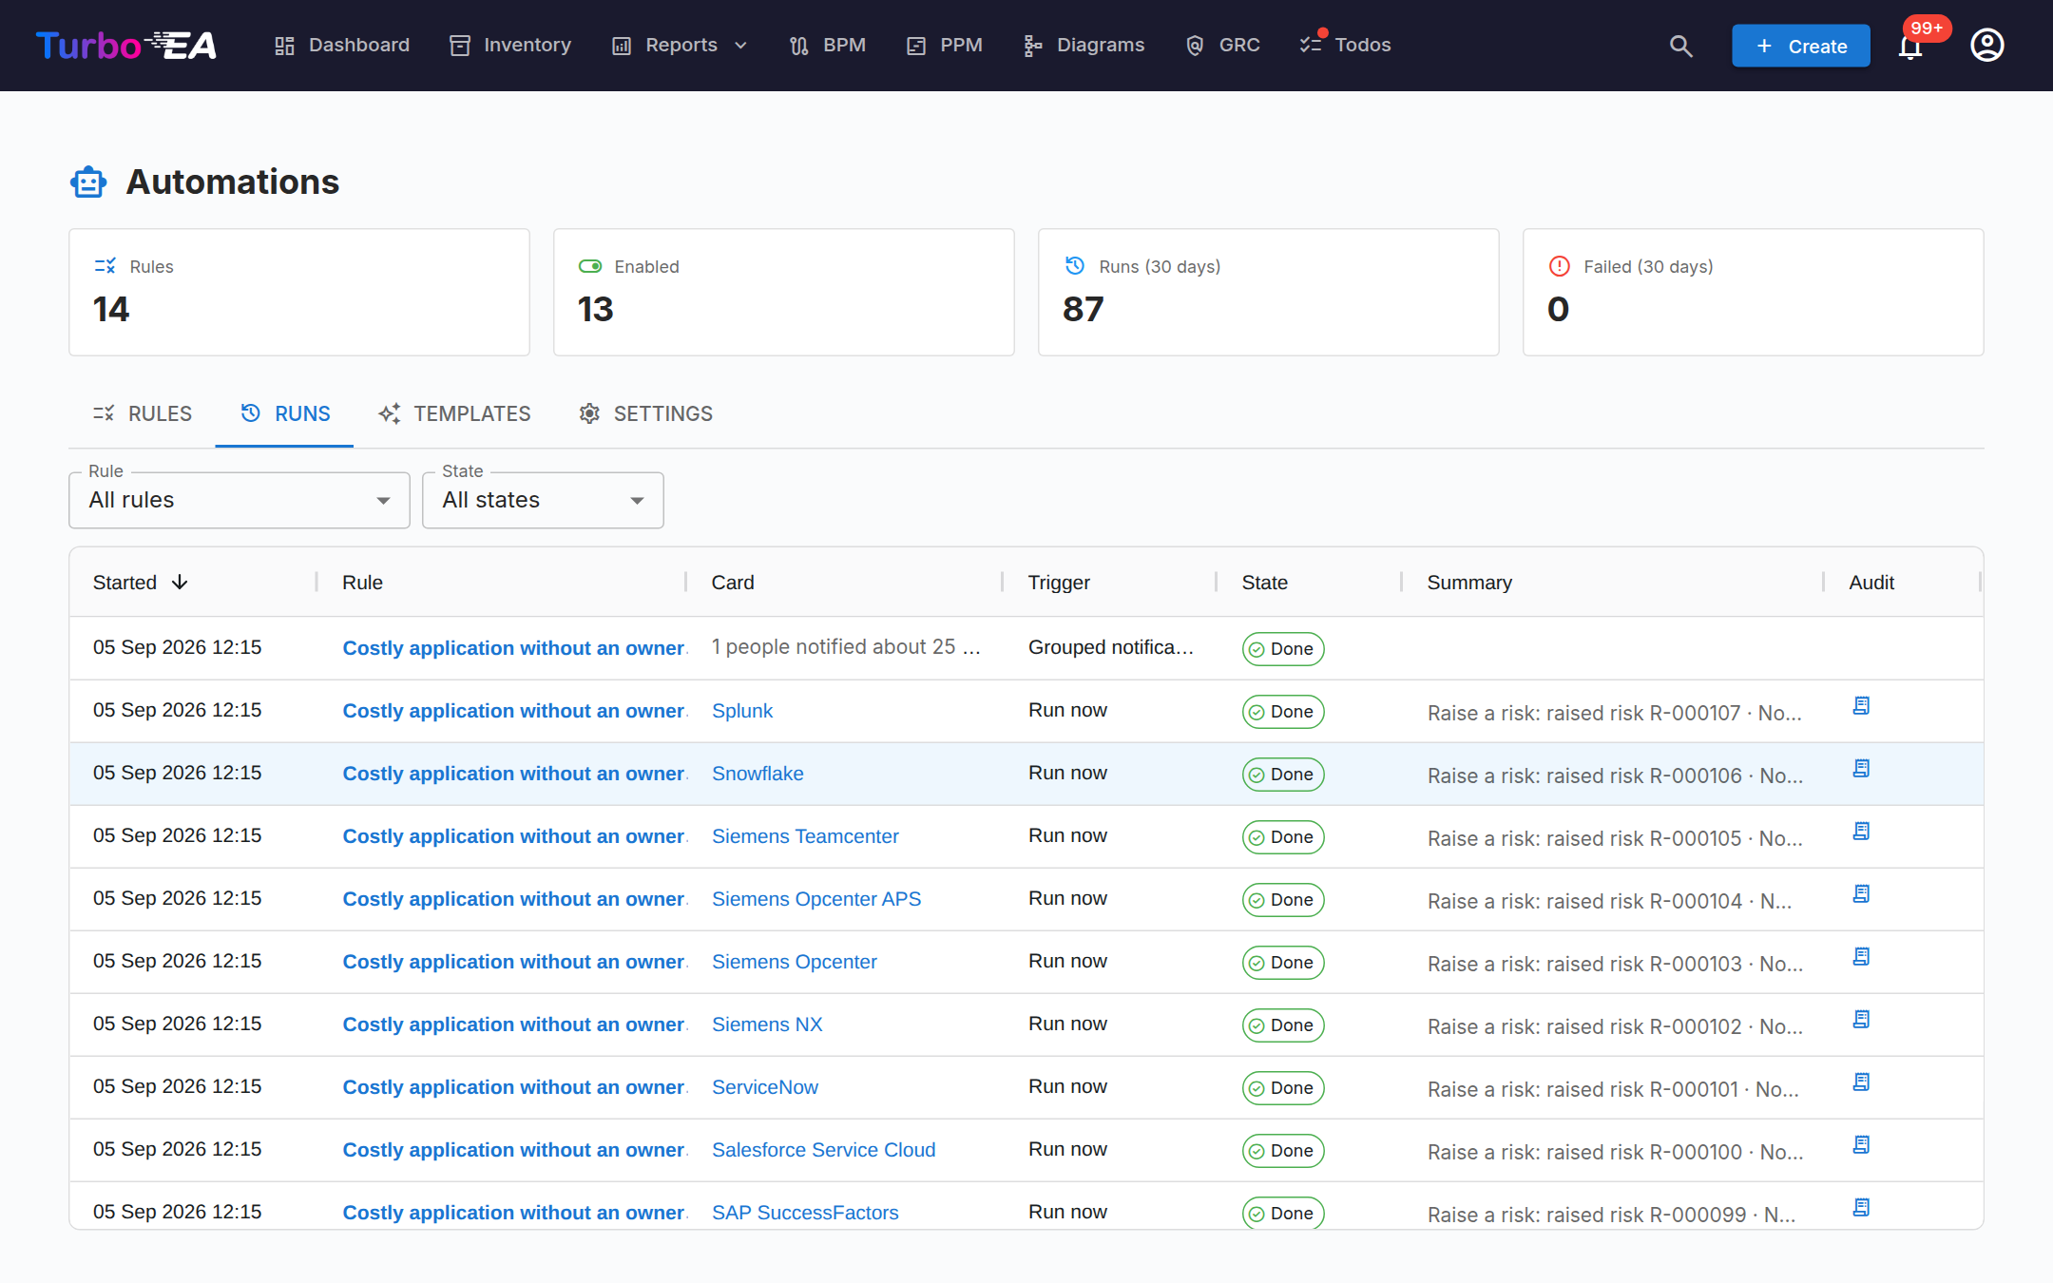
Task: Expand the State filter dropdown
Action: [543, 500]
